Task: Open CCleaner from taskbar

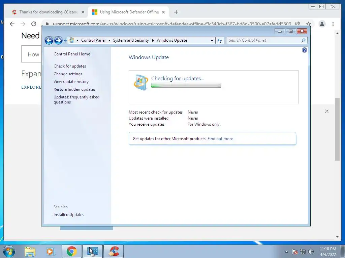Action: pyautogui.click(x=114, y=251)
